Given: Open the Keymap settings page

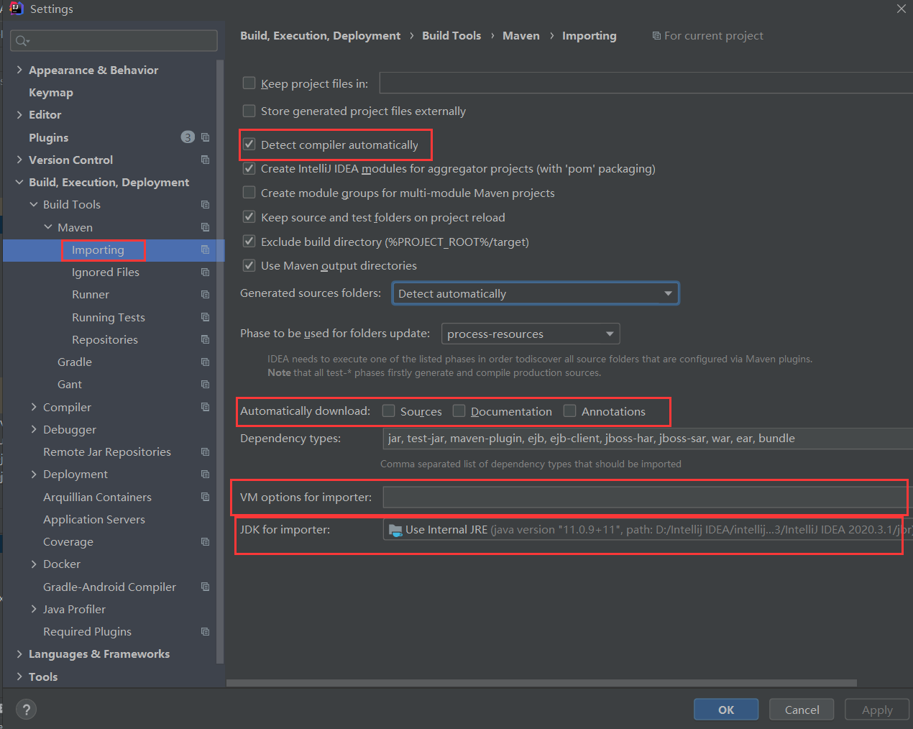Looking at the screenshot, I should click(x=51, y=93).
